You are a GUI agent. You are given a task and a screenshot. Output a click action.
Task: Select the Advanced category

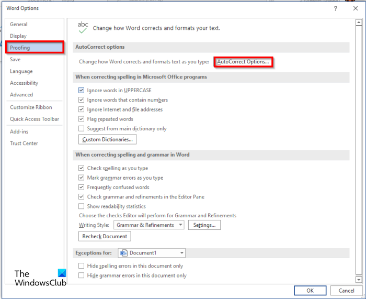point(35,95)
